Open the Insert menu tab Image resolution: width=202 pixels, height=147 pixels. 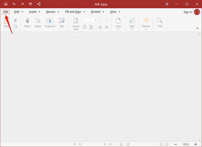pyautogui.click(x=33, y=12)
